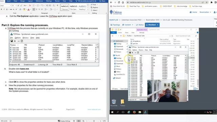Click the Share button in Word
Viewport: 217px width, 122px height.
pos(102,1)
